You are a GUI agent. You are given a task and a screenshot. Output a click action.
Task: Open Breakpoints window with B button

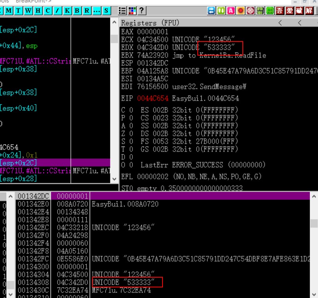[x=77, y=11]
